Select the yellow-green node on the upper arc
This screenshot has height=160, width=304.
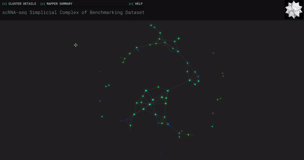click(x=156, y=44)
